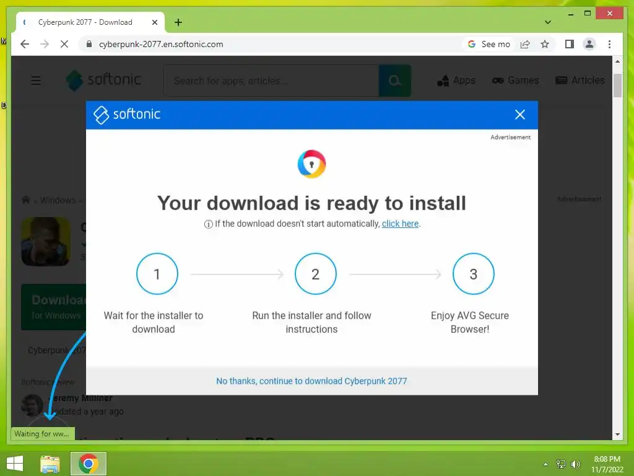Share this page icon
The image size is (634, 476).
click(x=525, y=44)
